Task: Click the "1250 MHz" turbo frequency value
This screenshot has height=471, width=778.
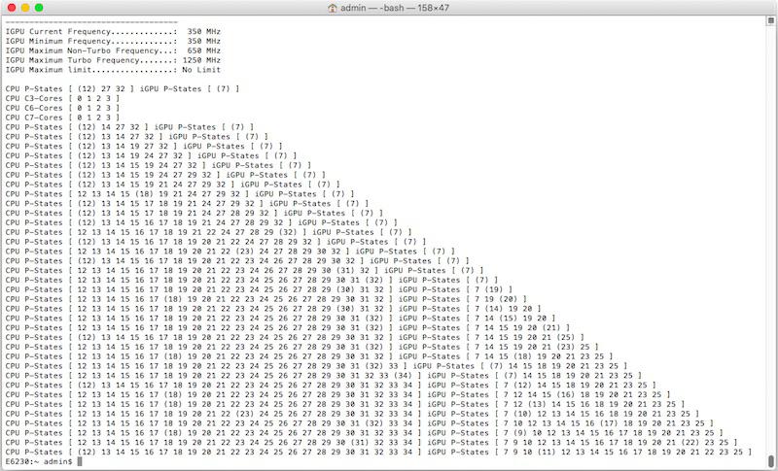Action: point(201,60)
